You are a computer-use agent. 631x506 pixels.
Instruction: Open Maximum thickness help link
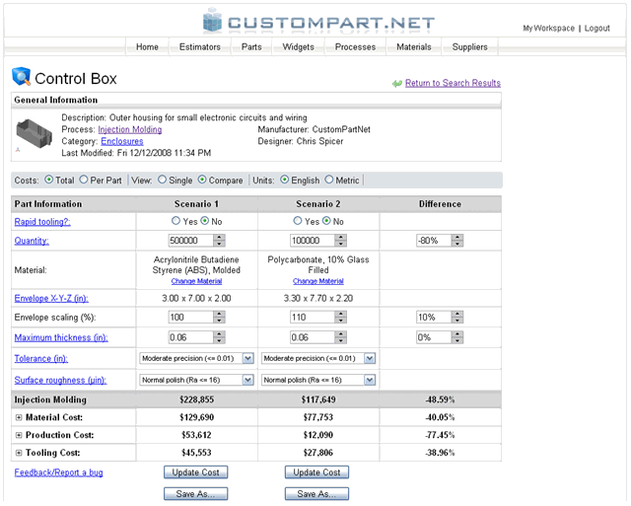point(61,337)
